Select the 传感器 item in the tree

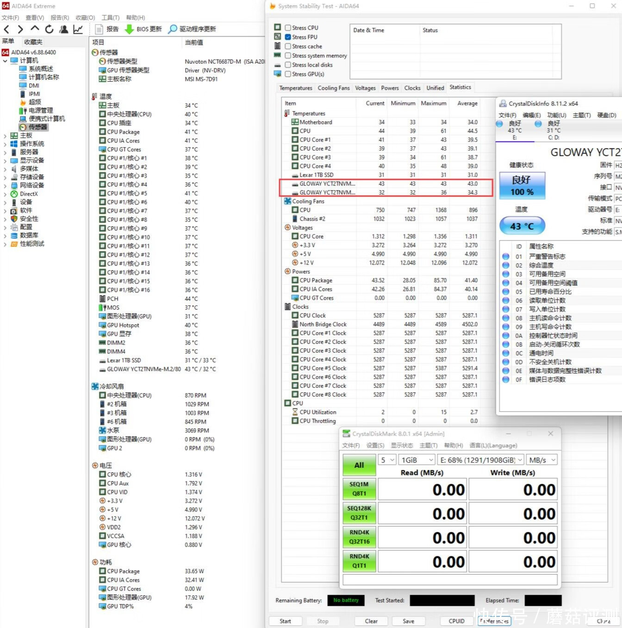coord(38,127)
